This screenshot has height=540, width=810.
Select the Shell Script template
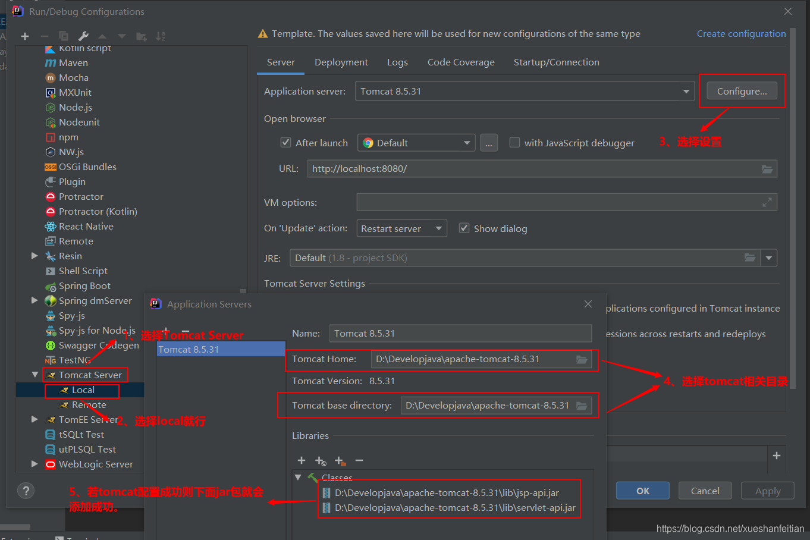coord(83,271)
